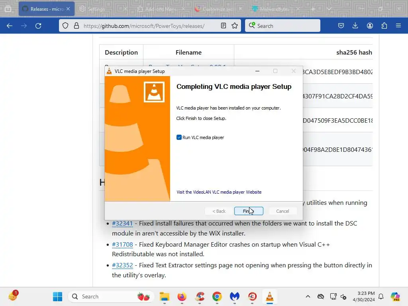This screenshot has height=306, width=408.
Task: Show hidden system tray icons chevron
Action: point(308,296)
